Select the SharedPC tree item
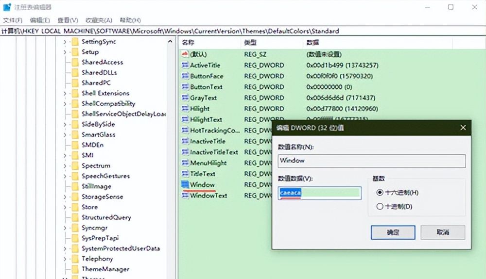Viewport: 486px width, 279px height. pos(96,83)
